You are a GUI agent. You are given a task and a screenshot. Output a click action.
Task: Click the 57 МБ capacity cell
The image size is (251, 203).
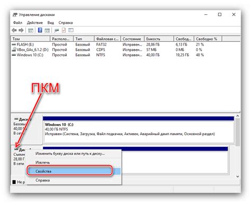click(x=151, y=50)
